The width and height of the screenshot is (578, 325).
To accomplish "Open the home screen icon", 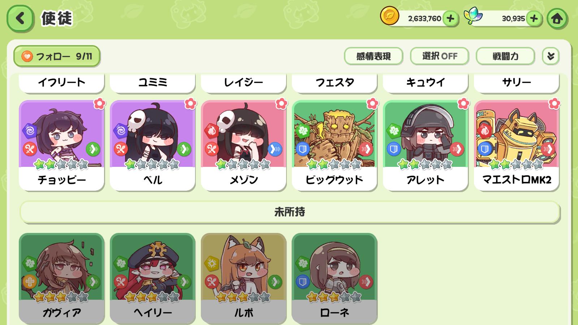I will pos(557,18).
